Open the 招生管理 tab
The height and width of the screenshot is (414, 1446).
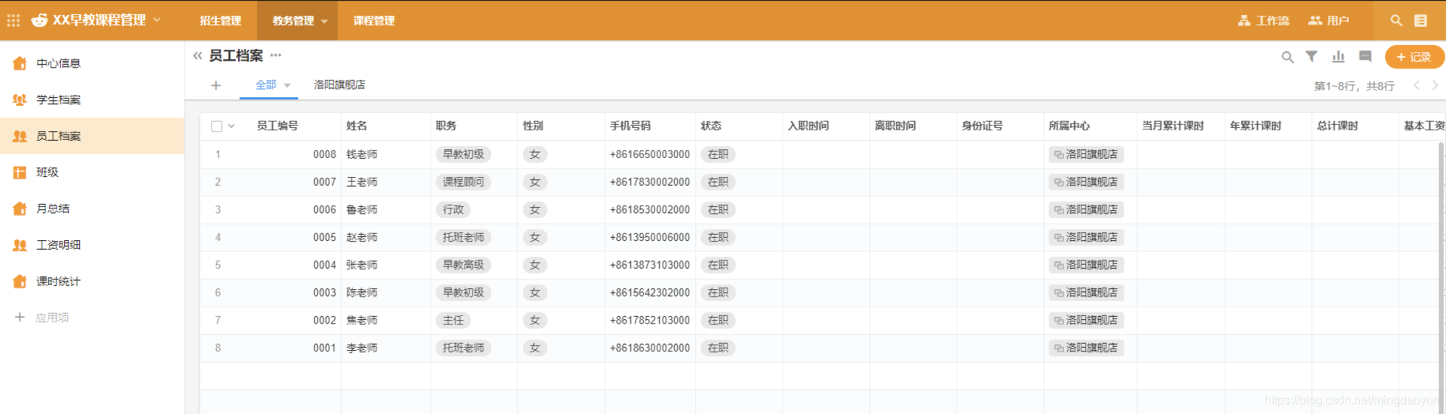(x=221, y=20)
